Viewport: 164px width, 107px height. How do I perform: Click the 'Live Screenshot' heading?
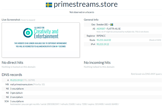tap(11, 20)
